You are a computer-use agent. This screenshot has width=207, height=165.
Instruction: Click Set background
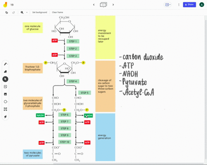[x=40, y=12]
